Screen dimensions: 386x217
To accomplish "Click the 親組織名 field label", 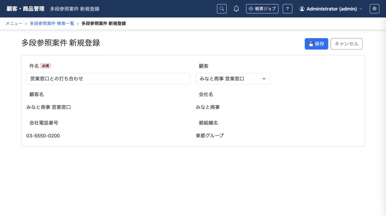I will [208, 123].
